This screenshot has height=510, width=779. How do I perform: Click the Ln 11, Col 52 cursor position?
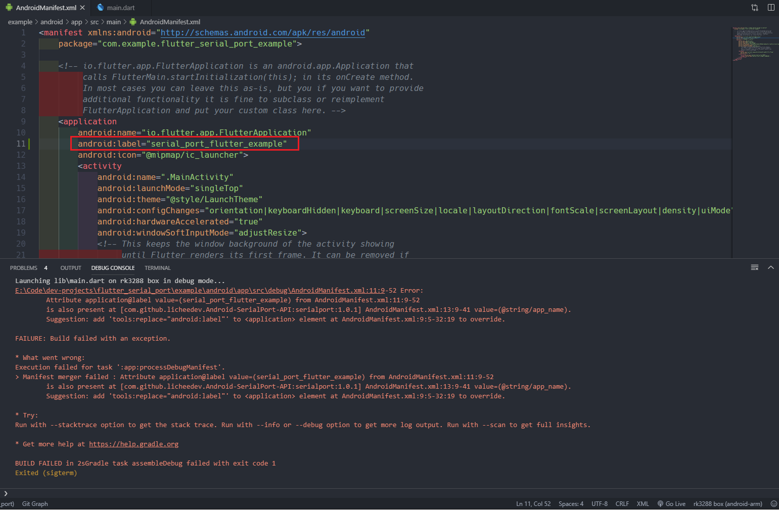click(533, 504)
